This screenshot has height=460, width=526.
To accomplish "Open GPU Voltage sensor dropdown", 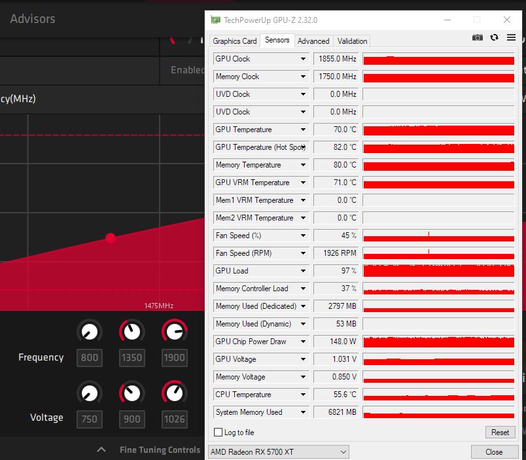I will [303, 359].
